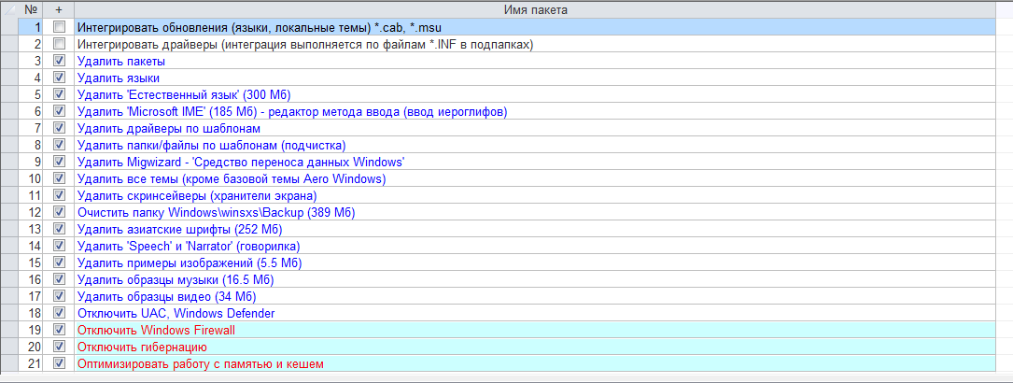Click the '№' column header
This screenshot has height=383, width=1013.
30,9
